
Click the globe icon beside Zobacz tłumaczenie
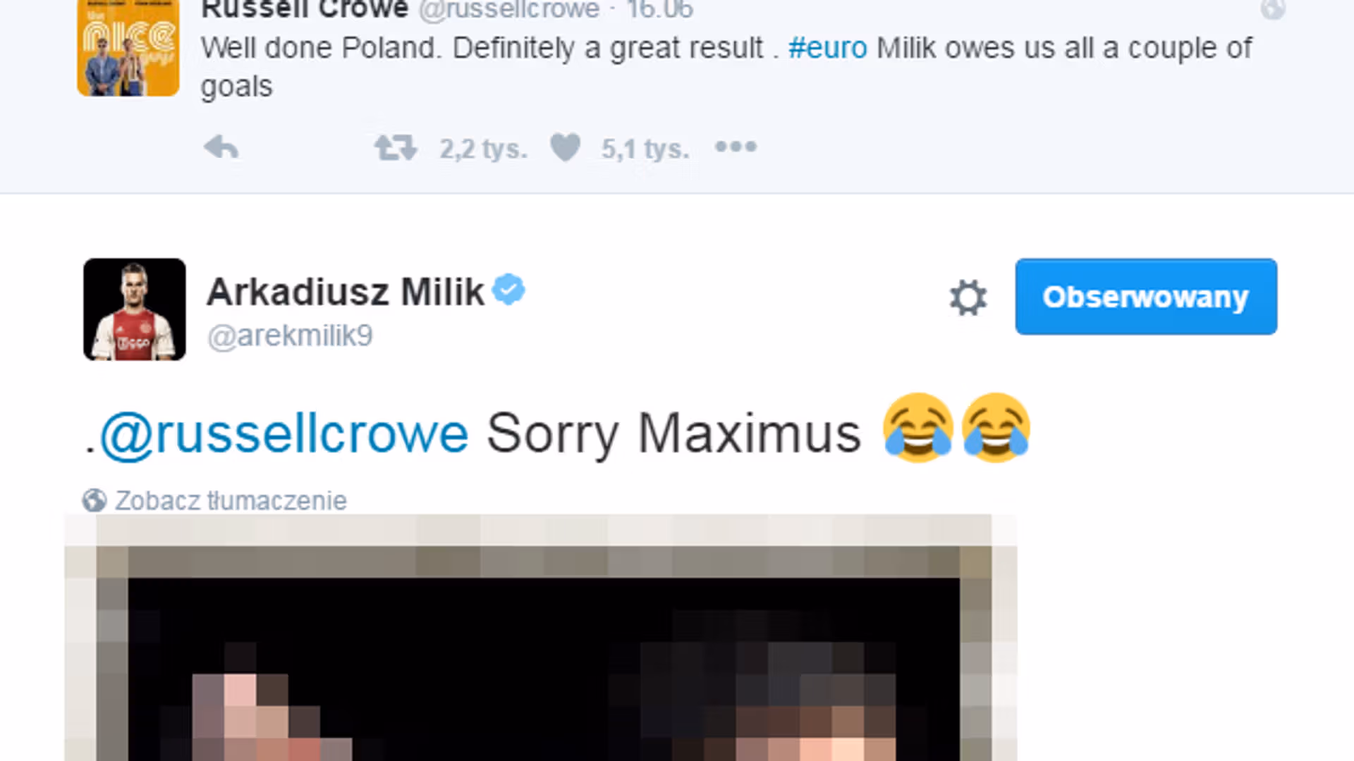[x=94, y=500]
